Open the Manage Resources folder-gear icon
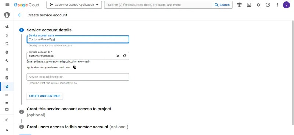This screenshot has width=294, height=135. point(7,109)
